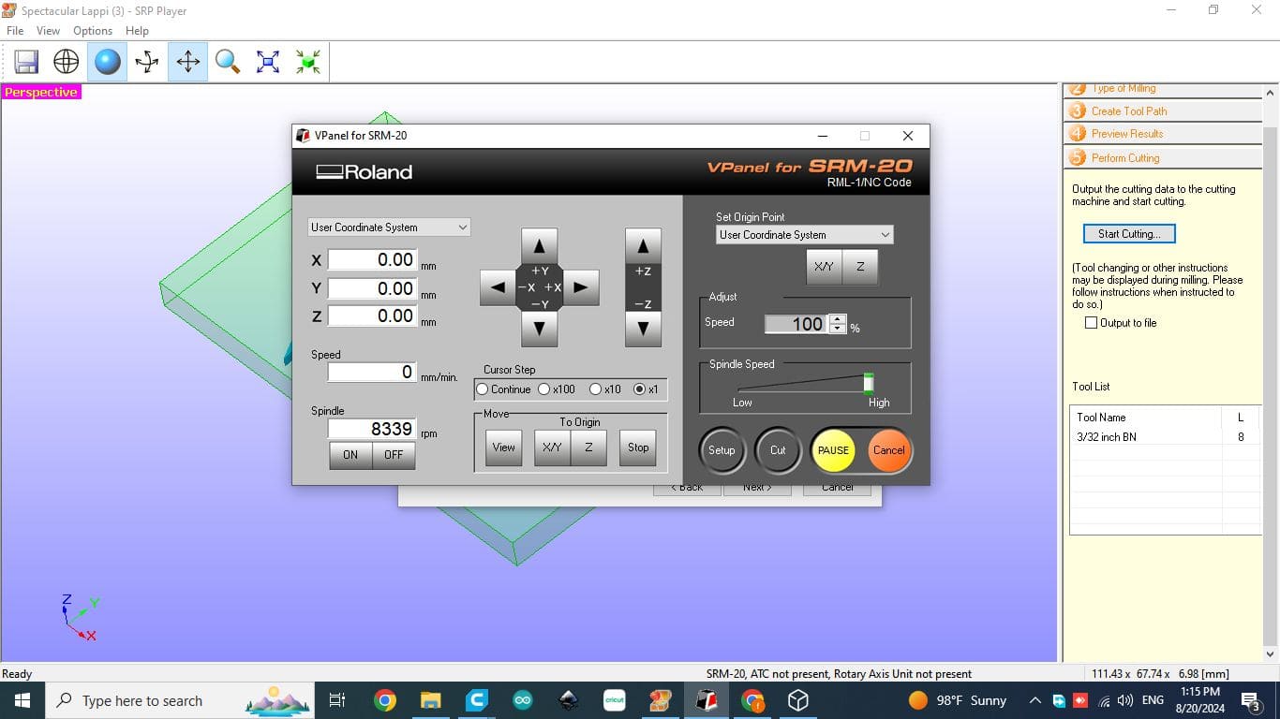The height and width of the screenshot is (719, 1280).
Task: Jog the tool in the +X direction
Action: (x=580, y=287)
